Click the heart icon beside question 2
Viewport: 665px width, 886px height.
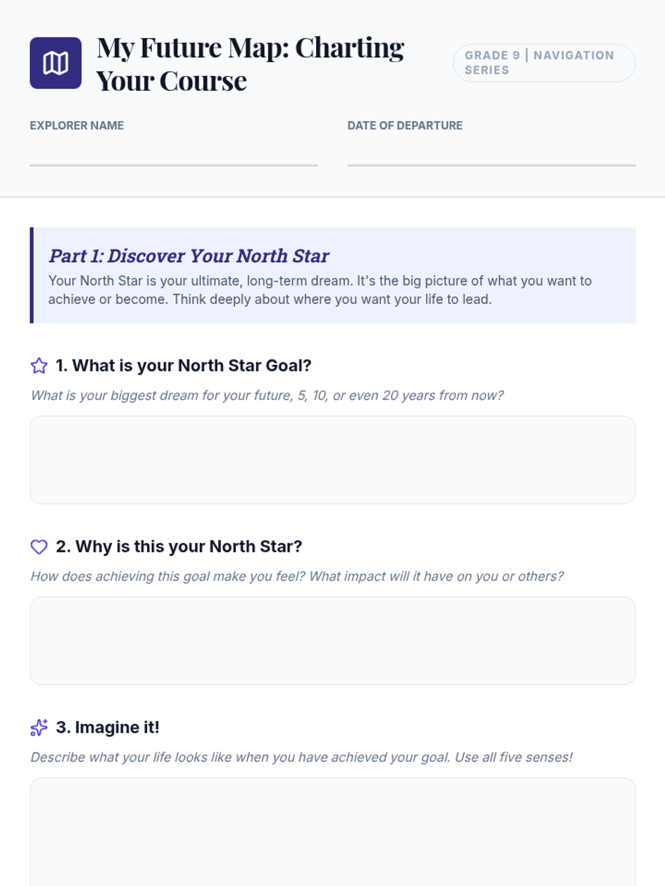pyautogui.click(x=39, y=547)
